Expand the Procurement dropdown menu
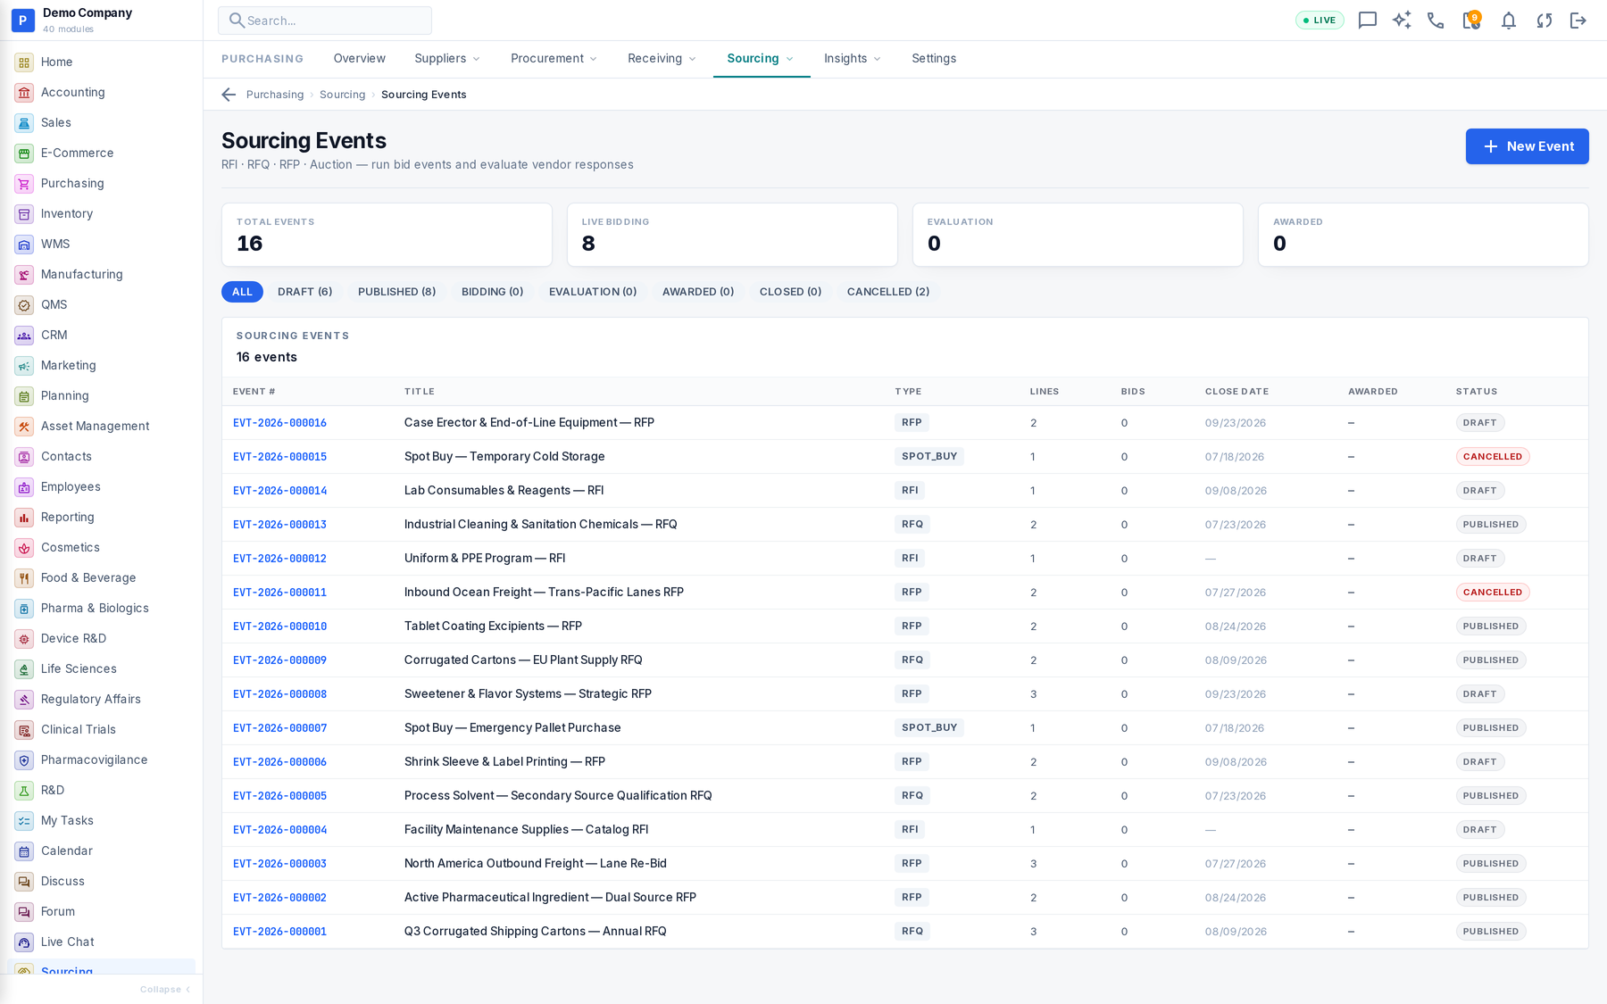 [554, 59]
